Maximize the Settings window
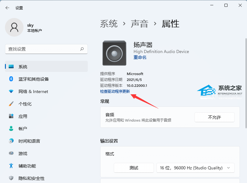Image resolution: width=247 pixels, height=183 pixels. coord(226,5)
